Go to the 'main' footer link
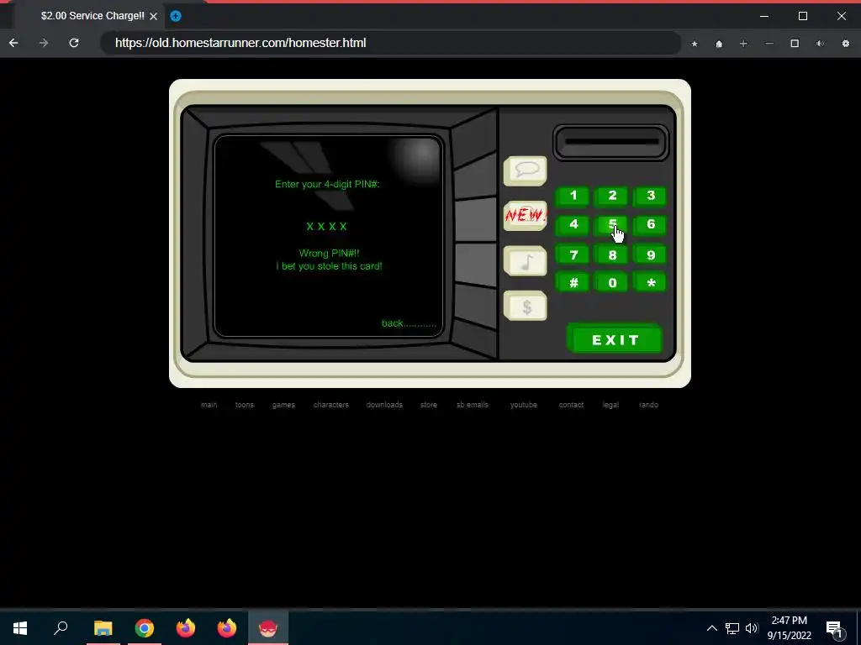The width and height of the screenshot is (861, 645). 209,405
